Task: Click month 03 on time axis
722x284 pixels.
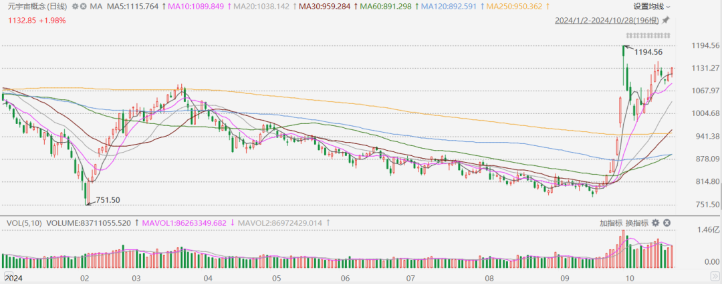Action: (x=136, y=279)
